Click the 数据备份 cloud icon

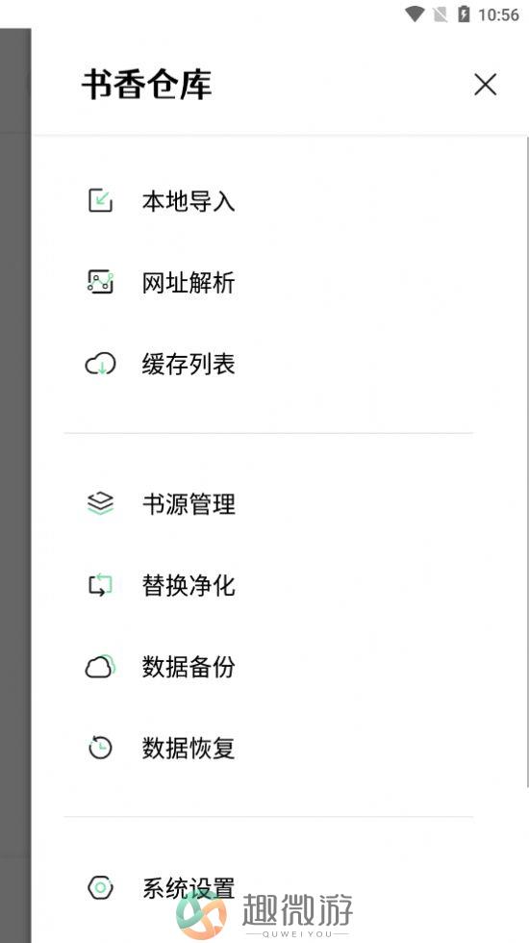pos(100,666)
